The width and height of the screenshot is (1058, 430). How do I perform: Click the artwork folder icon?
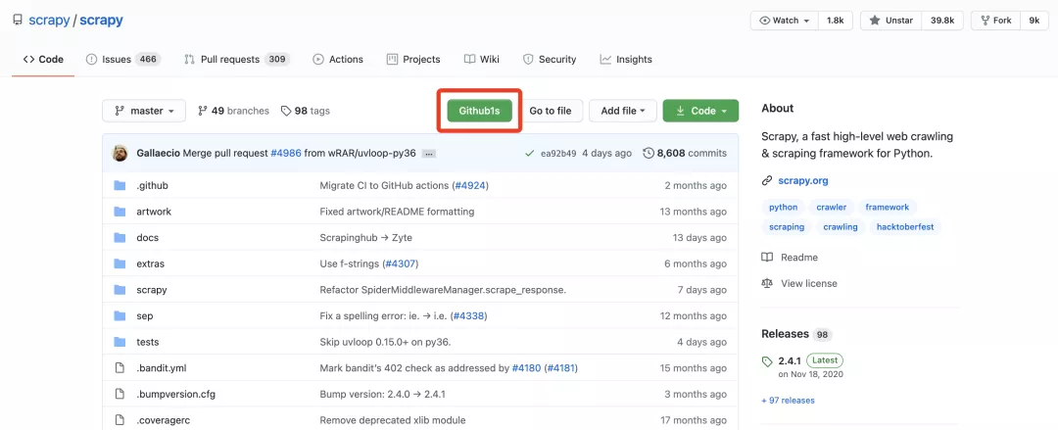120,212
